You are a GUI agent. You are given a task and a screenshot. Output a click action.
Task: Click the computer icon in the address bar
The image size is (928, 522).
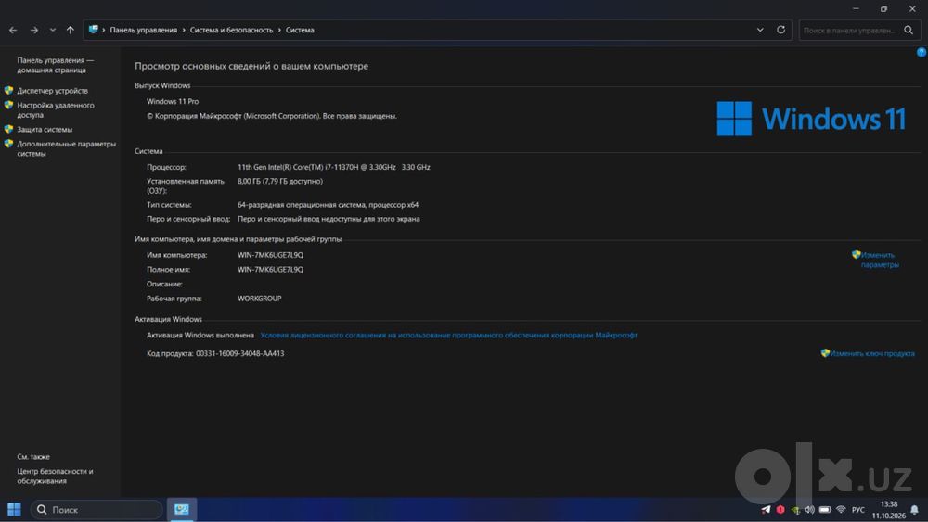point(94,29)
